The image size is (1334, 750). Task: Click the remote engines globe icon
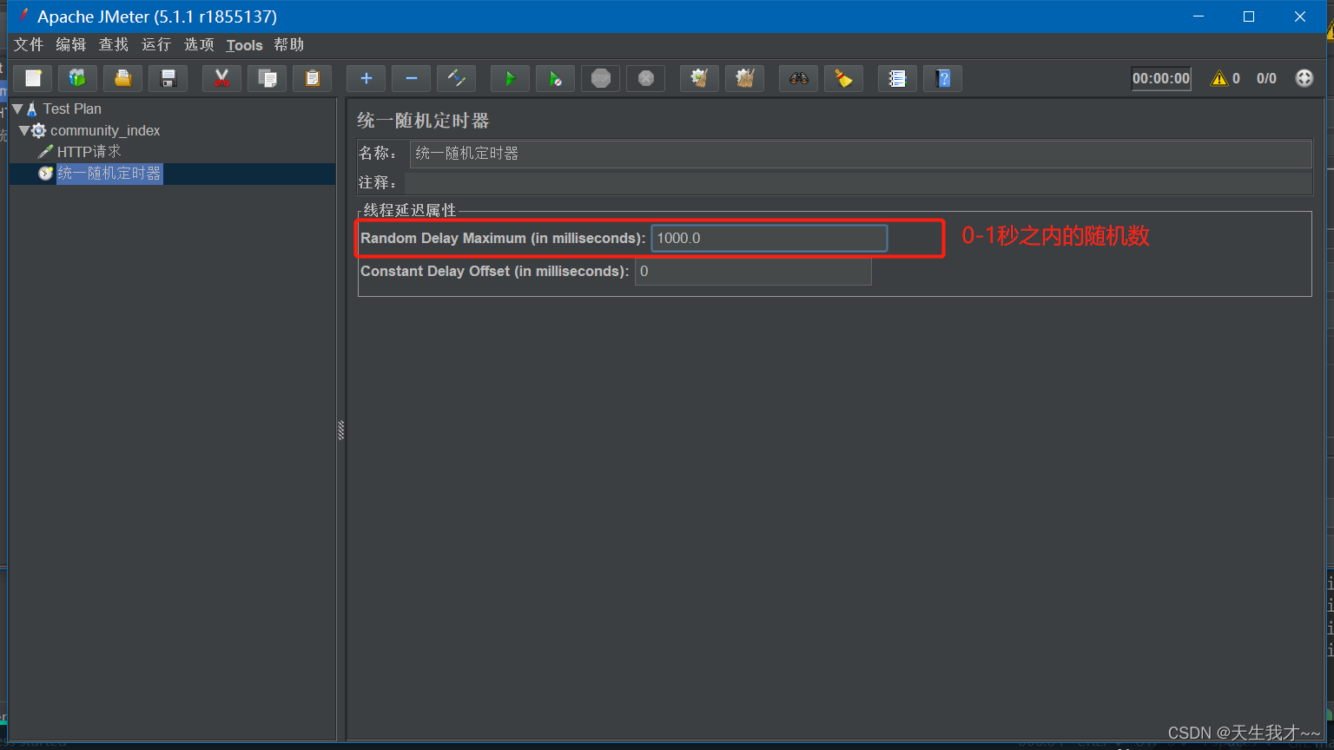pos(1304,78)
